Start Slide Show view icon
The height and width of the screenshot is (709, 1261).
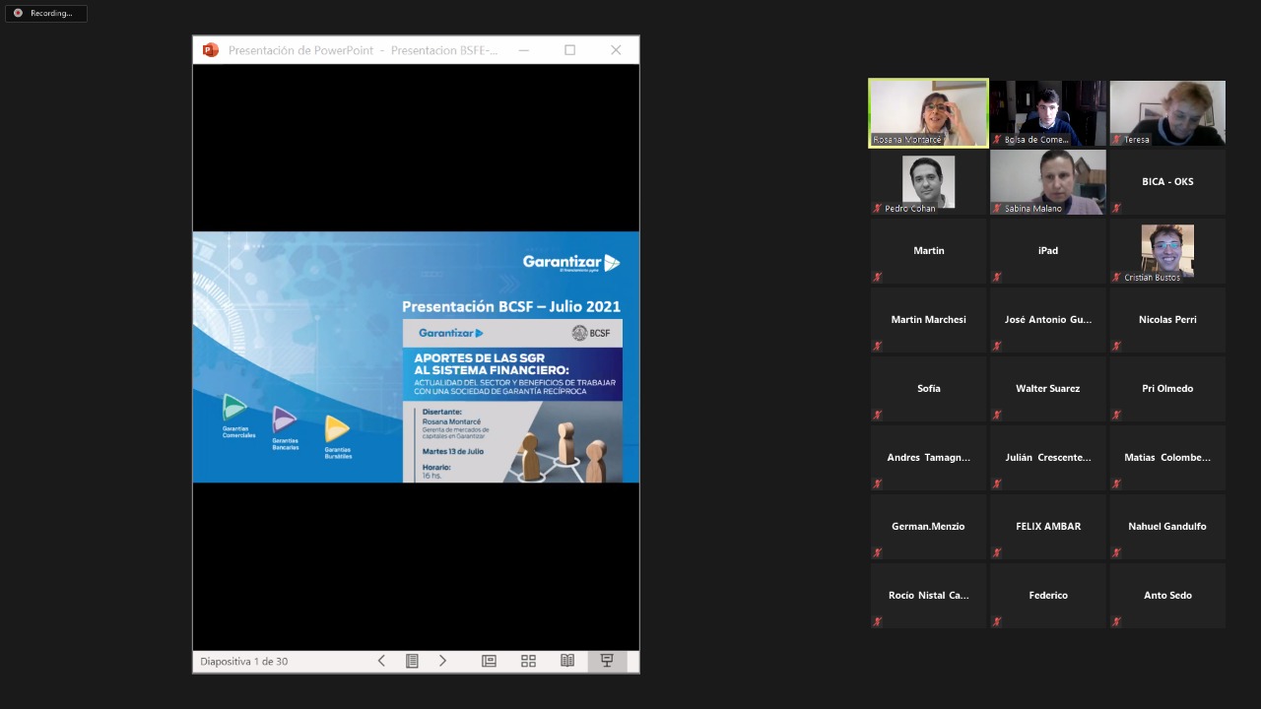(607, 661)
